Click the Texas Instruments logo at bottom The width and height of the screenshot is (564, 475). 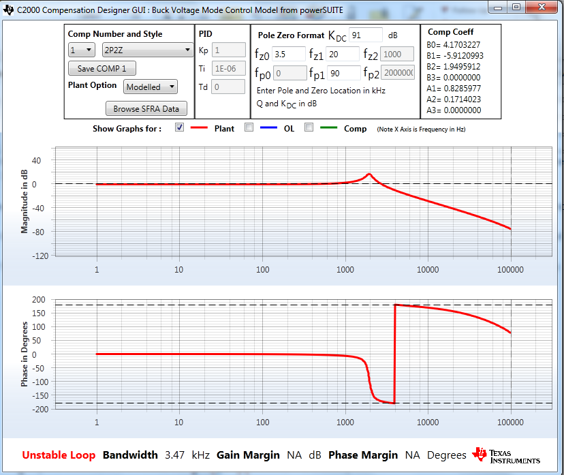(506, 456)
